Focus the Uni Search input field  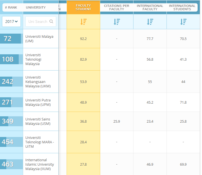coord(41,21)
